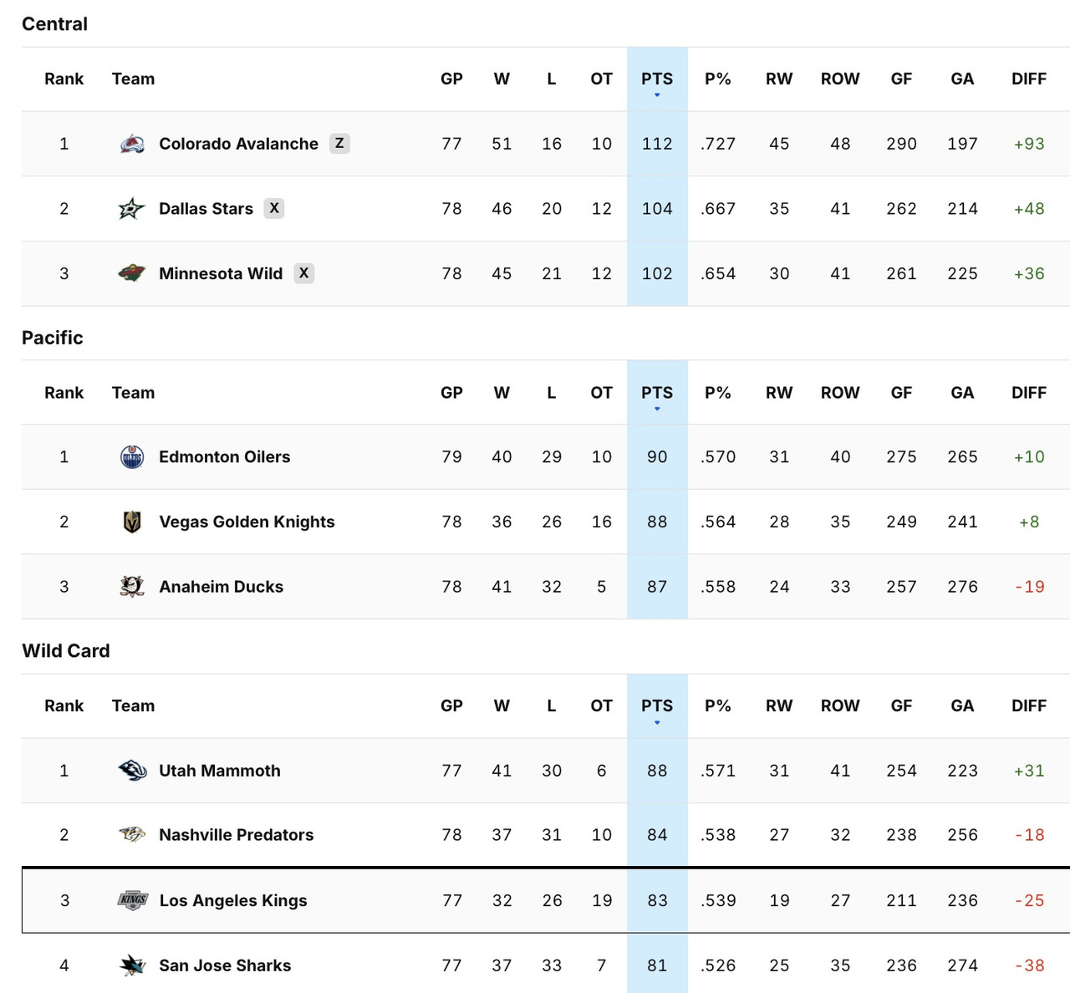Open the PTS sort arrow in Central standings

(657, 95)
